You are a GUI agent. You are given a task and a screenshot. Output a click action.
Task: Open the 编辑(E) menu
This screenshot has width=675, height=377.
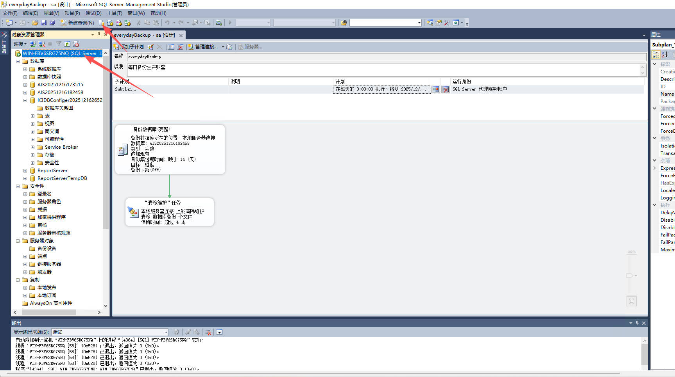(30, 13)
